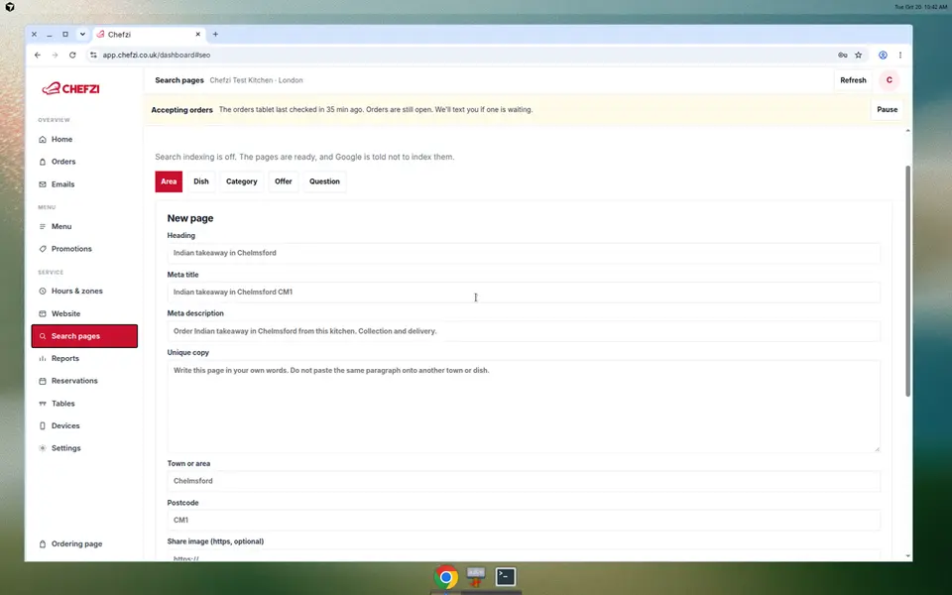Select the Area tab
Screen dimensions: 952x595
click(x=169, y=181)
